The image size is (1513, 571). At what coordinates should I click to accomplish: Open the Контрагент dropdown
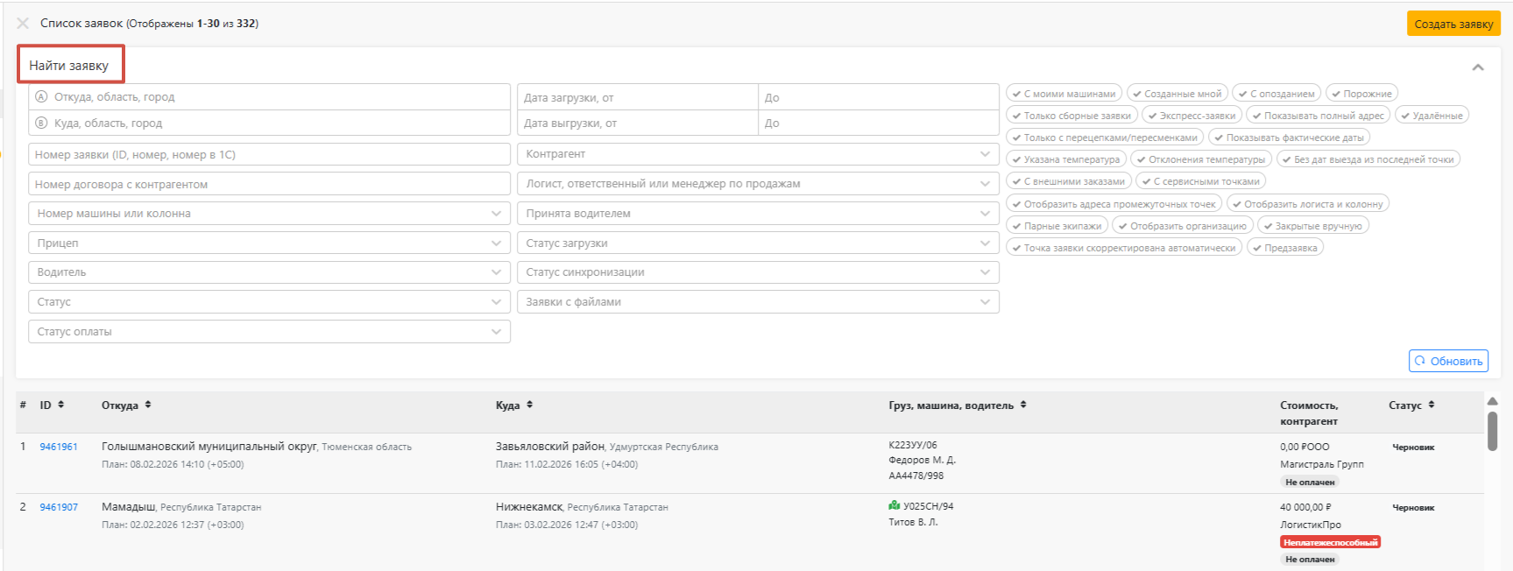click(758, 154)
